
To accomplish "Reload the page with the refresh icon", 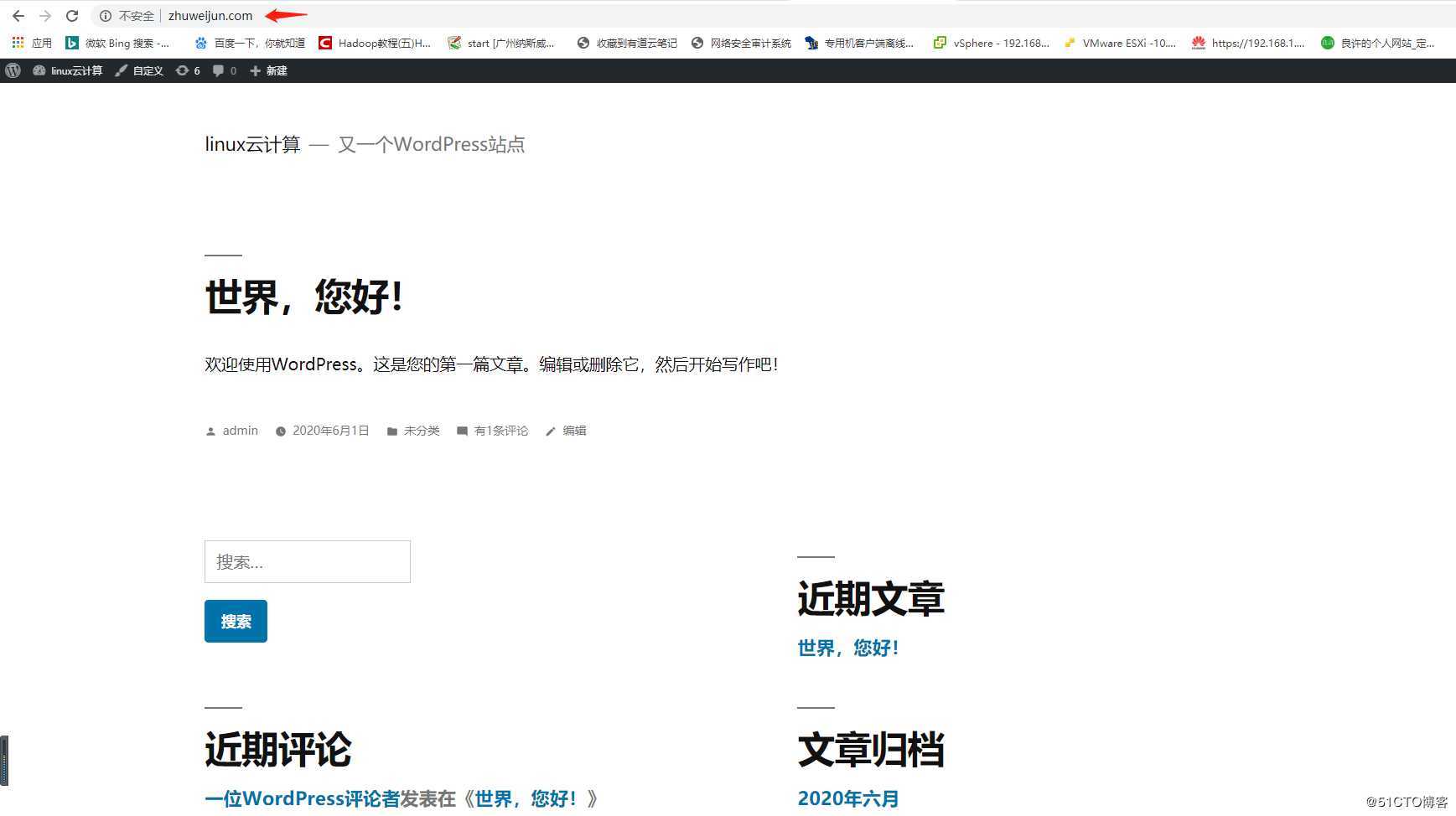I will (72, 16).
